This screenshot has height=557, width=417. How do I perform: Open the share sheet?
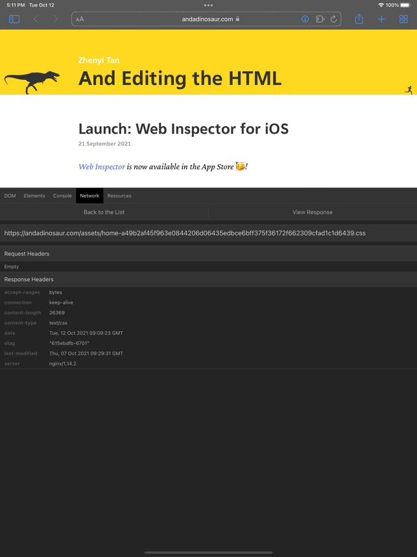(359, 19)
